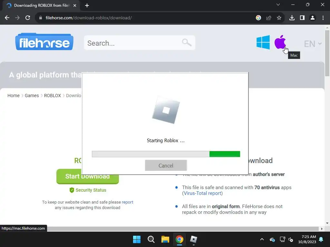This screenshot has width=330, height=247.
Task: Click Roblox icon in taskbar
Action: [x=193, y=239]
